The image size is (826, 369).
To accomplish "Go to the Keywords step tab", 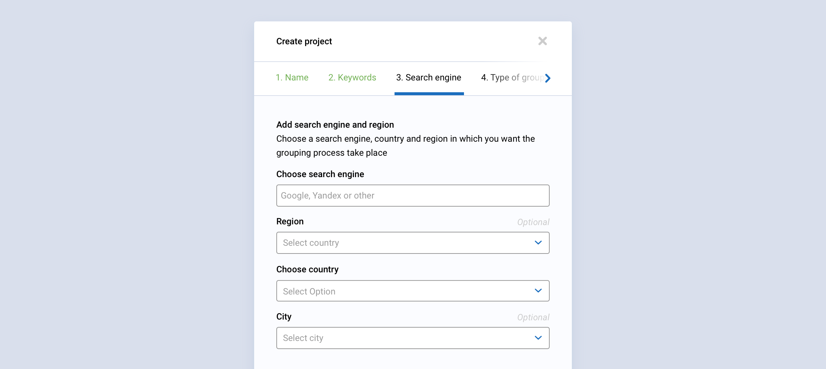I will click(x=352, y=77).
